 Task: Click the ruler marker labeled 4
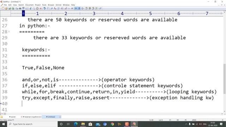(122, 13)
